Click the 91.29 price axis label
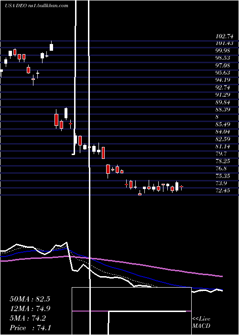 [x=223, y=95]
